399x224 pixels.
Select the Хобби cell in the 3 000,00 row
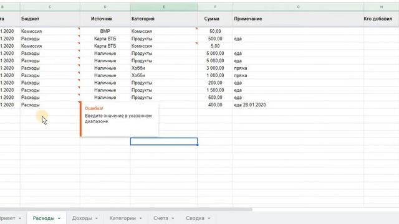tap(164, 68)
